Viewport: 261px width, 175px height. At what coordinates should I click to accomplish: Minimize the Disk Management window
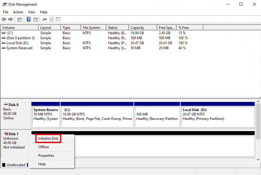point(228,4)
